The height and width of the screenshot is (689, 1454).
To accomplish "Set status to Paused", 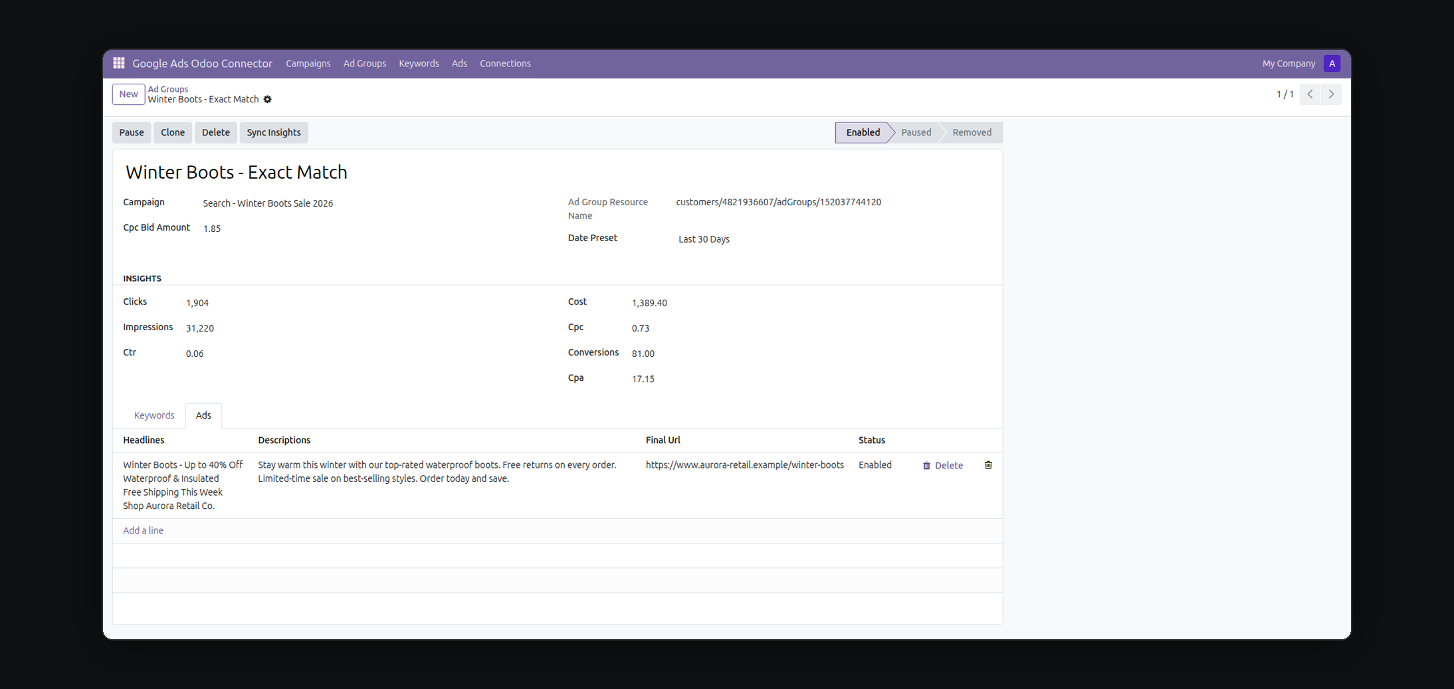I will 916,133.
